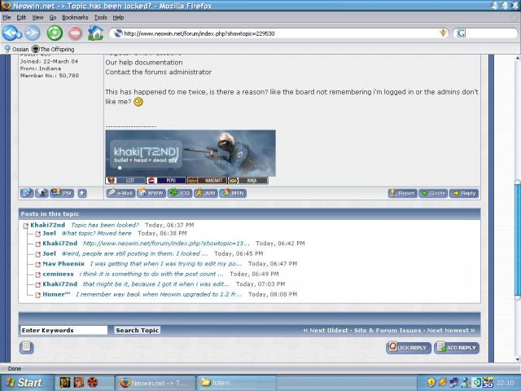
Task: Click the ICQ contact button
Action: click(180, 193)
